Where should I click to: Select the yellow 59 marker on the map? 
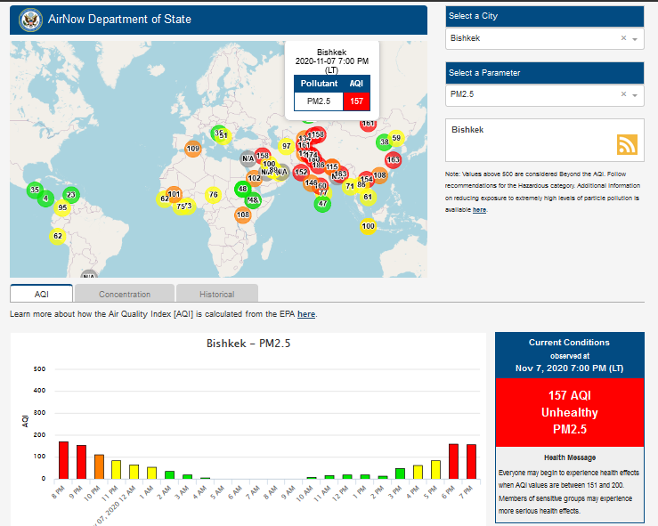click(396, 138)
